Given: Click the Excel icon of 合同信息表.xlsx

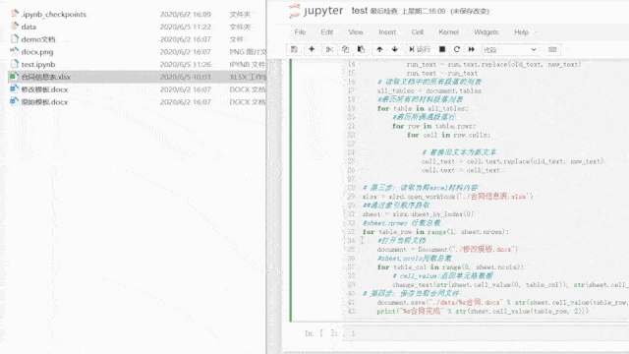Looking at the screenshot, I should click(x=14, y=77).
